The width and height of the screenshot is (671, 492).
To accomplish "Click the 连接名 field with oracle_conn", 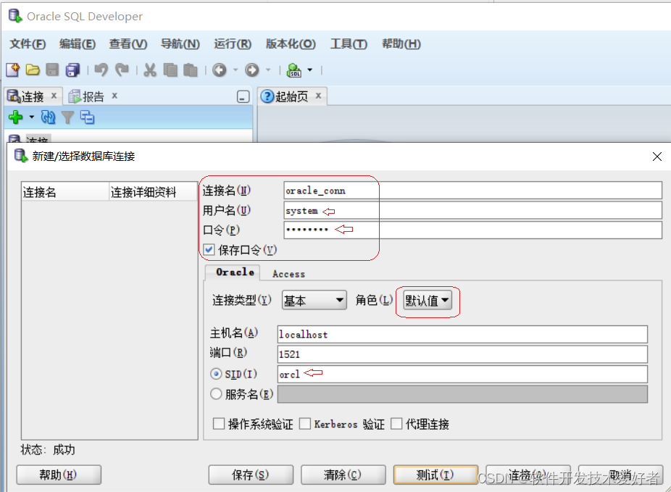I will pos(473,191).
